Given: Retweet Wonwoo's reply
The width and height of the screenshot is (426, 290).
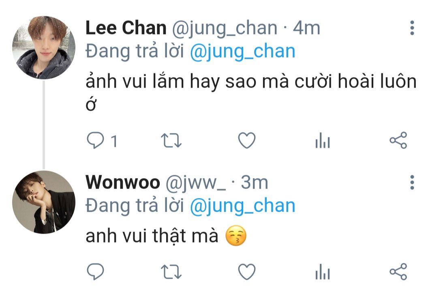Looking at the screenshot, I should tap(171, 272).
